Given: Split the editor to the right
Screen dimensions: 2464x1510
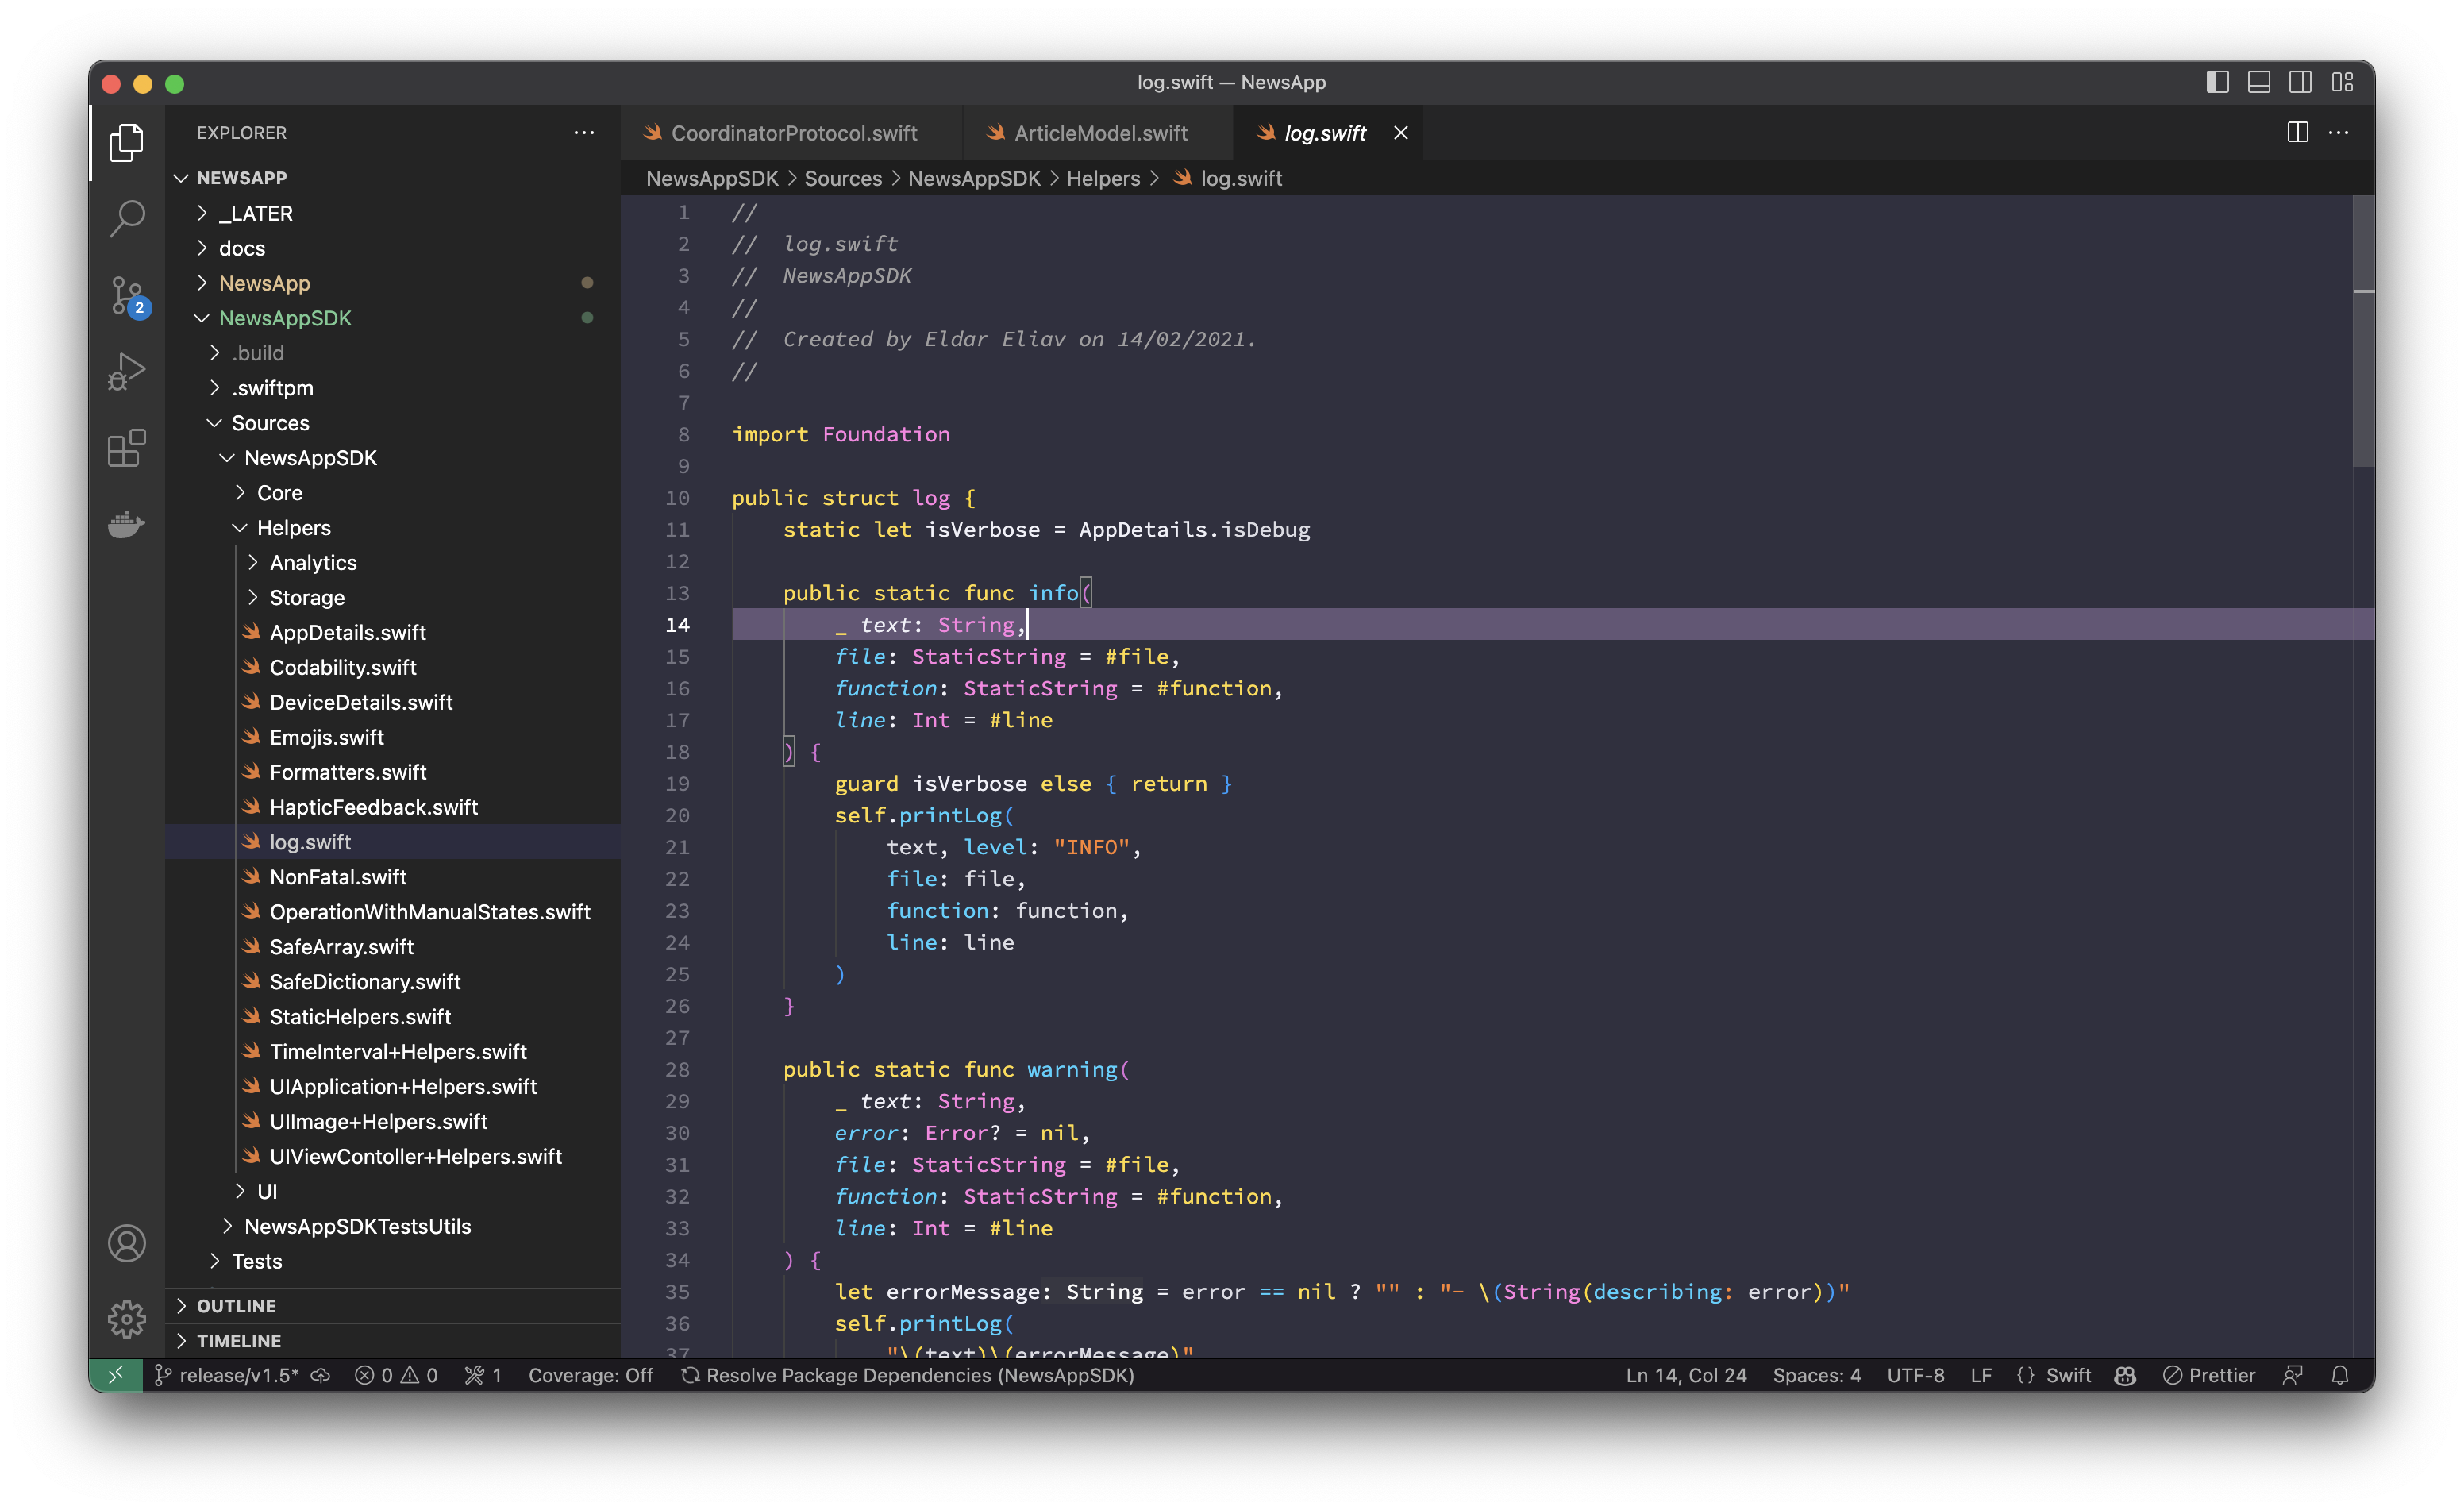Looking at the screenshot, I should pos(2297,132).
